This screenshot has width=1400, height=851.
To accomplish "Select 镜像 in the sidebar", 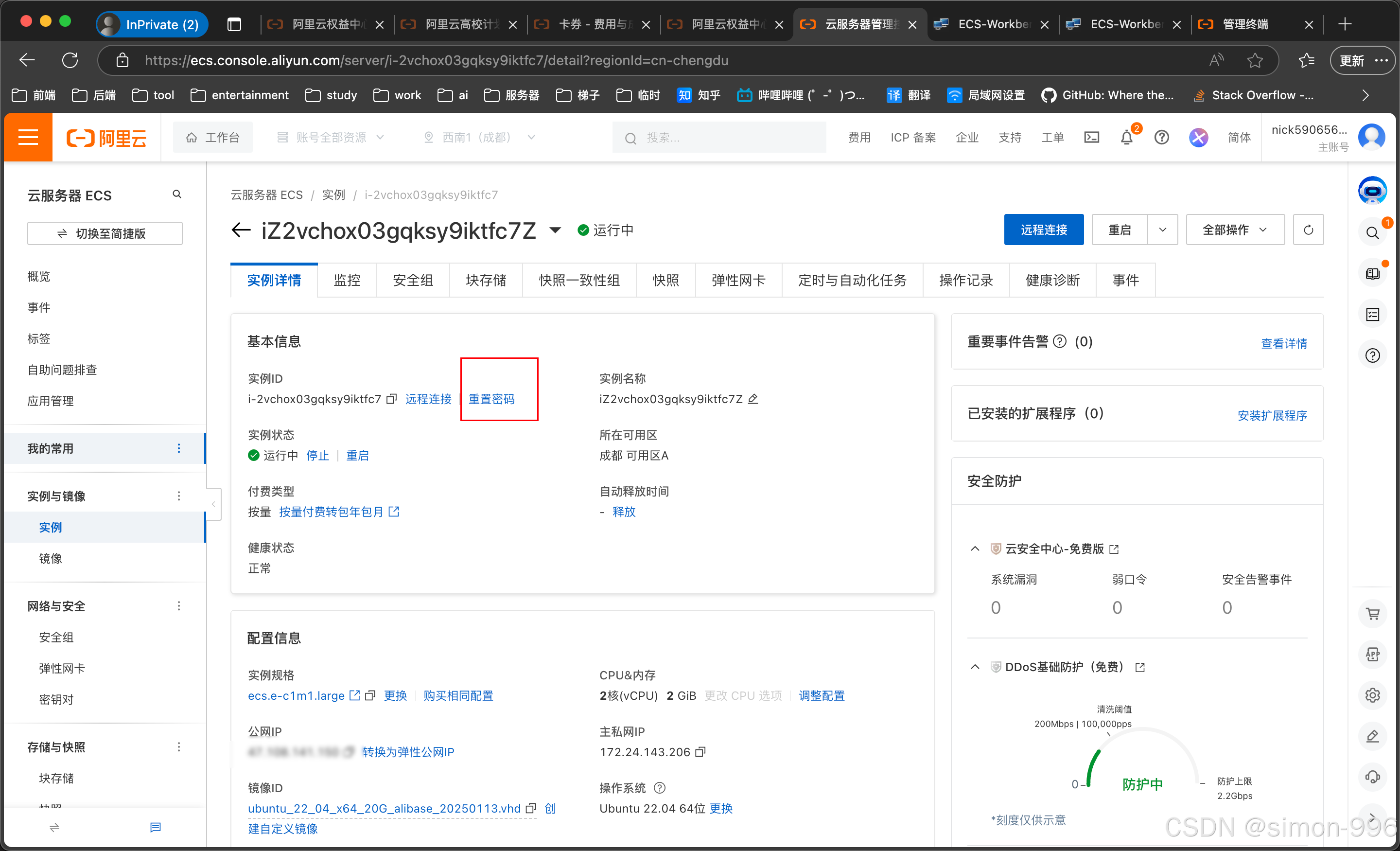I will [x=51, y=559].
